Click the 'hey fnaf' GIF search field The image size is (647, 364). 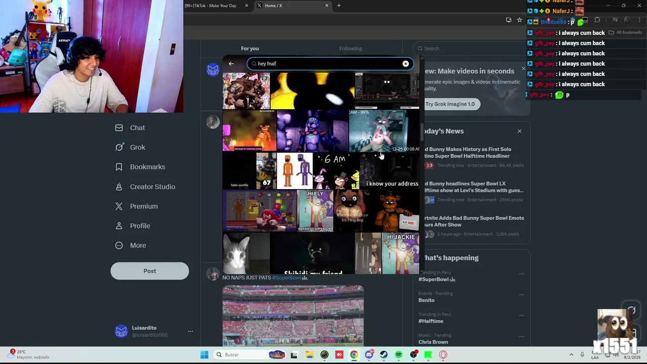tap(330, 64)
